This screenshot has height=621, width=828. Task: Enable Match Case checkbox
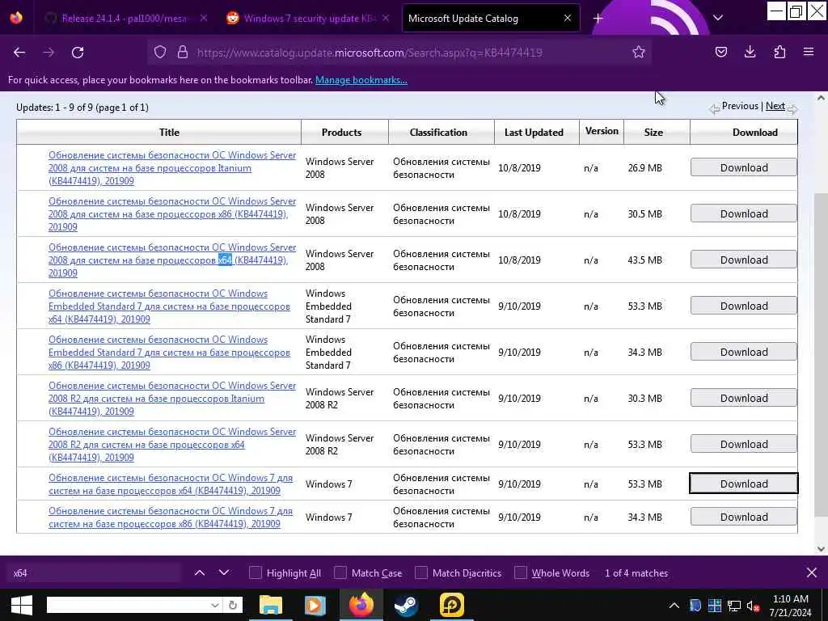340,572
